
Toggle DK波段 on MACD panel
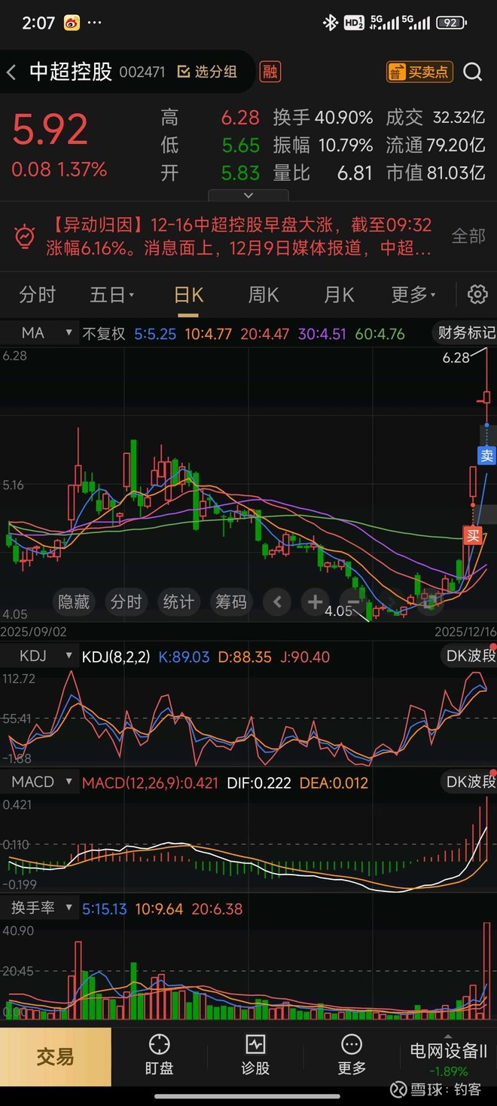(470, 782)
